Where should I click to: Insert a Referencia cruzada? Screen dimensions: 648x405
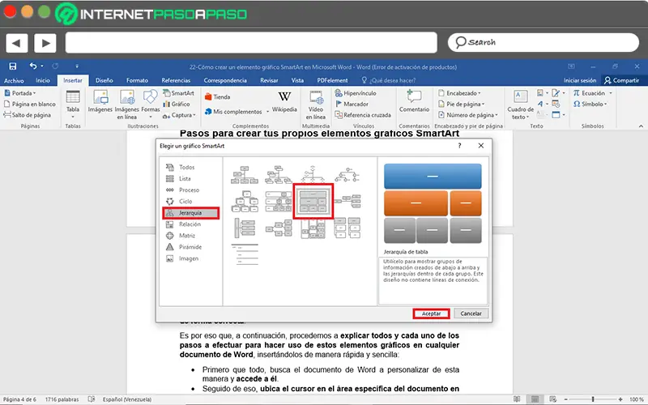[x=363, y=115]
